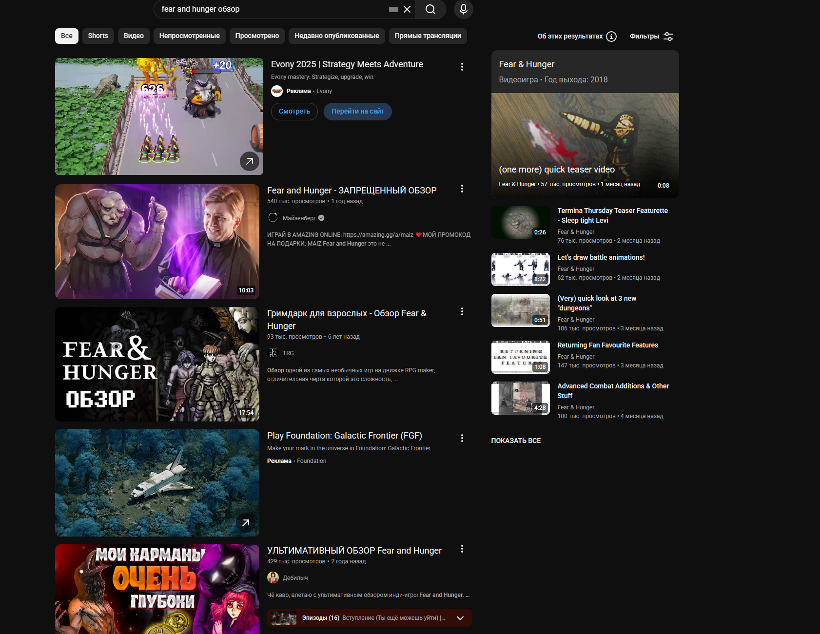Open 'Play Foundation: Galactic Frontier (FGF)' ad title

[345, 436]
